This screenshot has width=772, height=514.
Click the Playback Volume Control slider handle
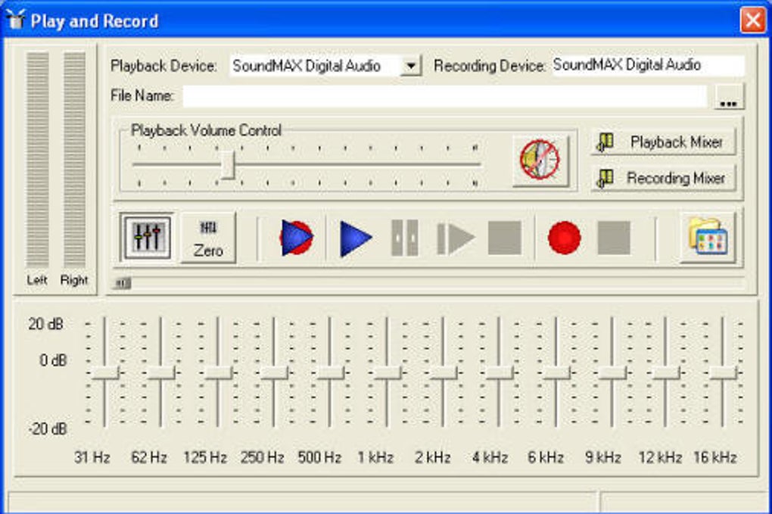coord(227,164)
